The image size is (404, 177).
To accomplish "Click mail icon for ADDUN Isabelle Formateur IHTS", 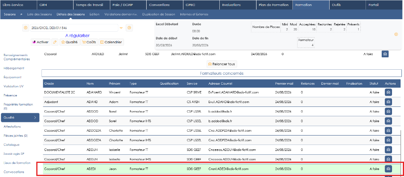I will point(388,159).
